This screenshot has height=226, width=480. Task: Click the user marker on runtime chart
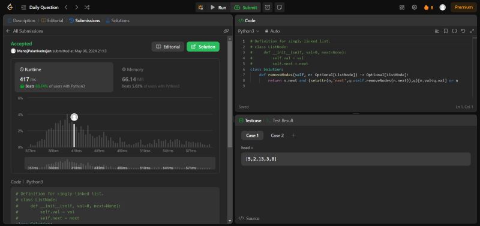(x=74, y=117)
